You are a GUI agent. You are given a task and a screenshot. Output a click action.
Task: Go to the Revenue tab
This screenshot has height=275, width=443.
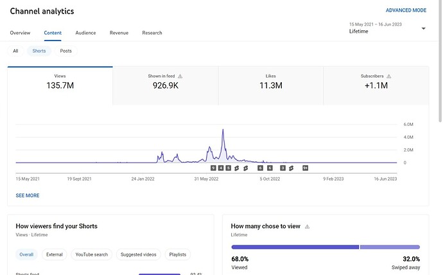coord(119,33)
